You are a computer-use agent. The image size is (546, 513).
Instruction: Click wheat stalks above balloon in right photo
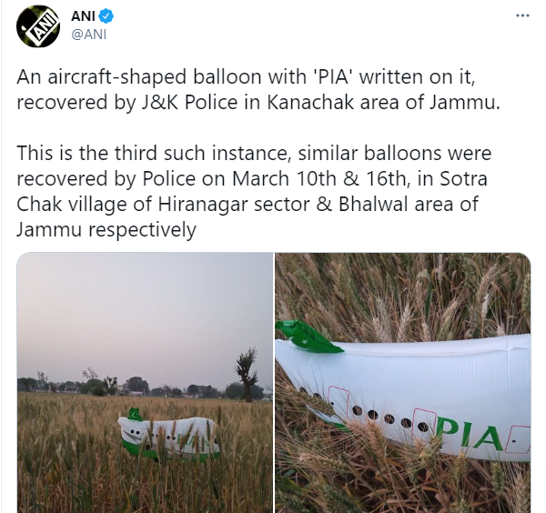[x=403, y=292]
